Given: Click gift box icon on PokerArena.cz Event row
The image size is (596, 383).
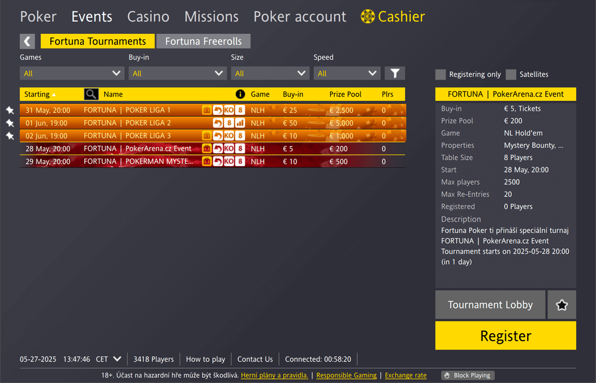Looking at the screenshot, I should coord(207,149).
